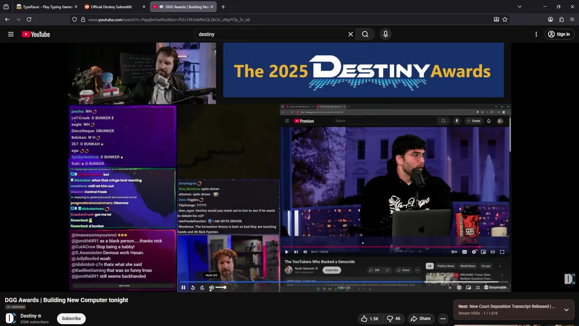The image size is (579, 326).
Task: Click the Next: New Court Deposition title
Action: coord(507,307)
